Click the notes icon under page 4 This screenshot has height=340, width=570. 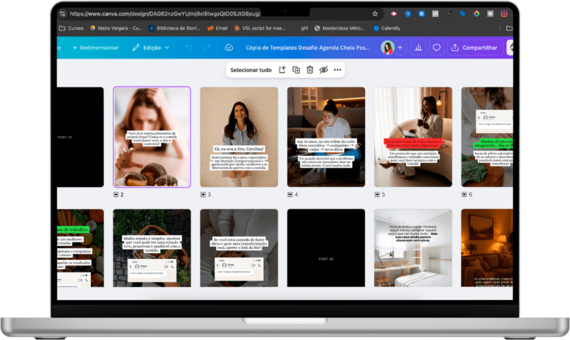[x=290, y=195]
